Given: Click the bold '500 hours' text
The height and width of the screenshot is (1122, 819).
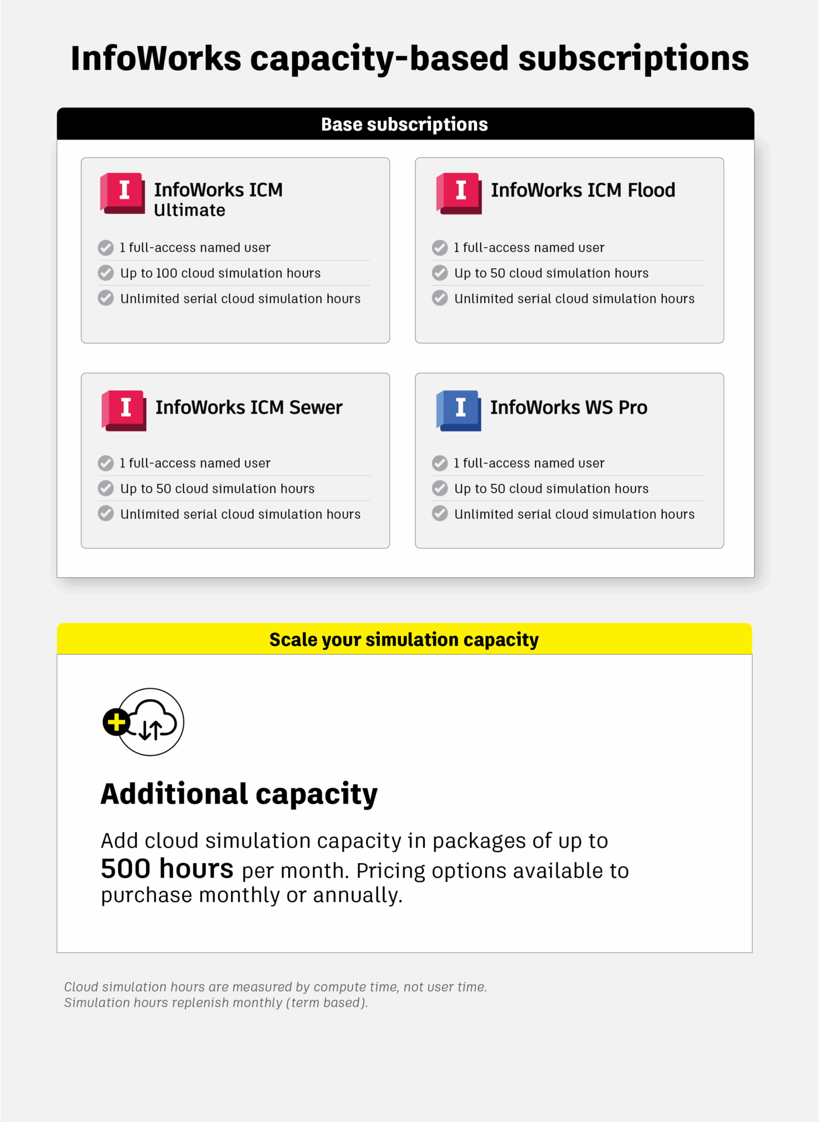Looking at the screenshot, I should pos(167,869).
